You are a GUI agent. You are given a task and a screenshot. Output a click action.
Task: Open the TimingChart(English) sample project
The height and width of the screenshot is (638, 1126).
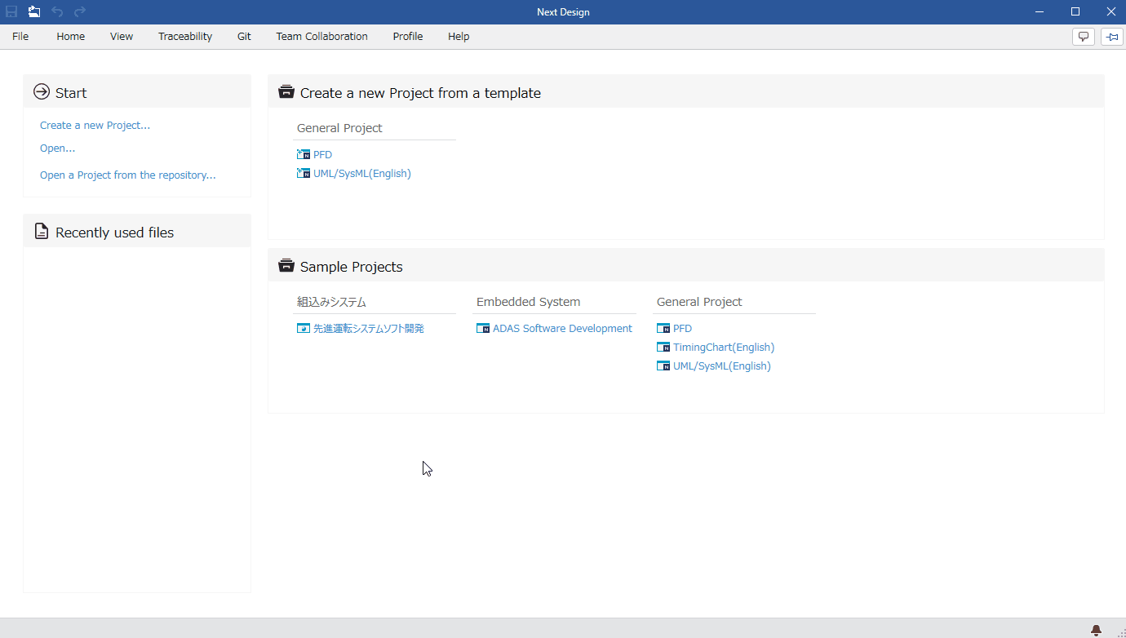point(716,348)
